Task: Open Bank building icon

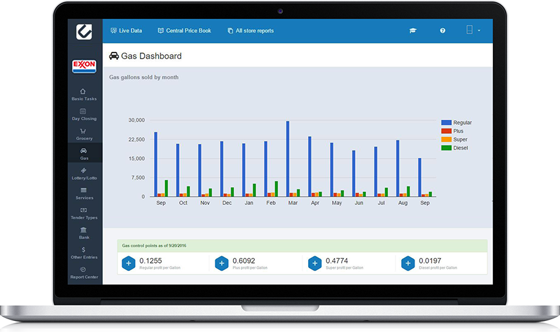Action: point(83,230)
